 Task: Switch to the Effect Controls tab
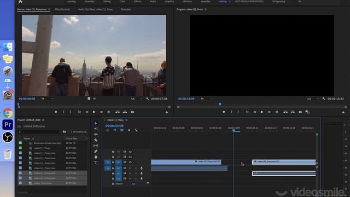(62, 9)
